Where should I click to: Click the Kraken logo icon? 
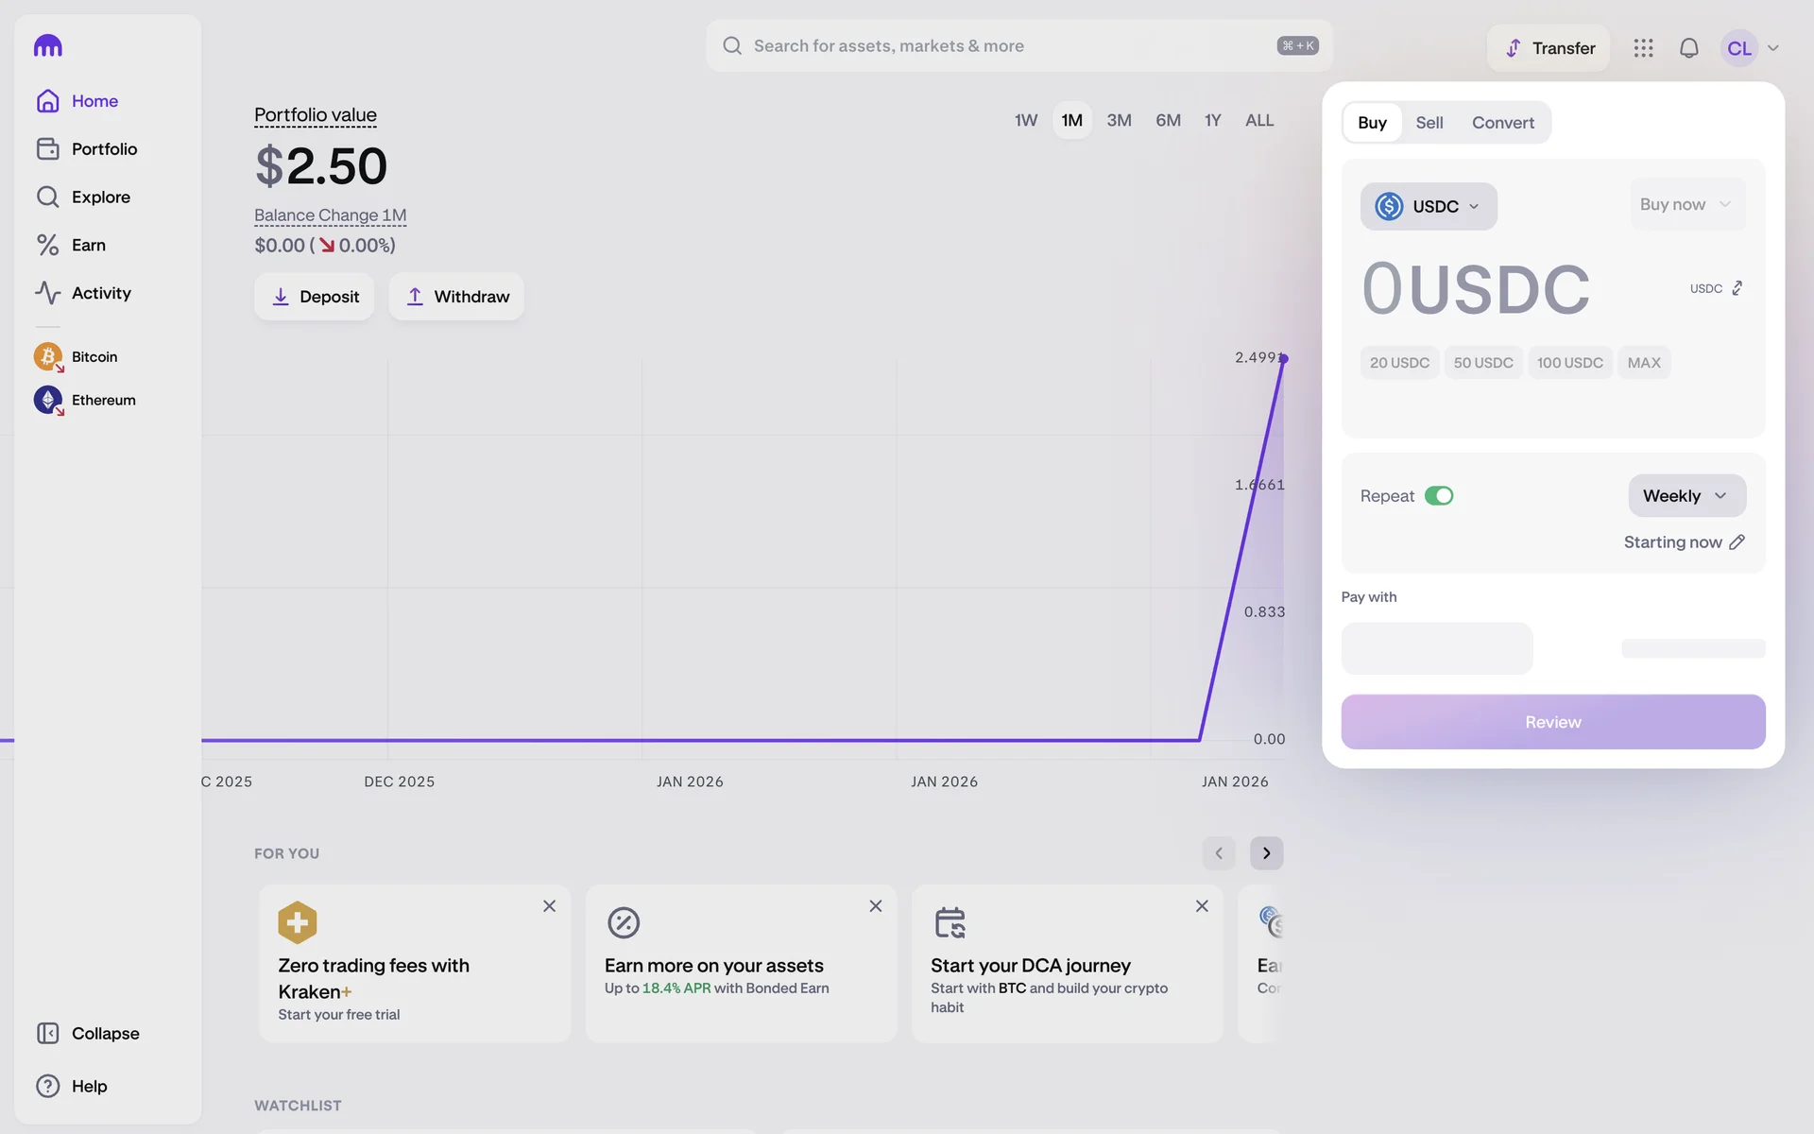tap(47, 45)
